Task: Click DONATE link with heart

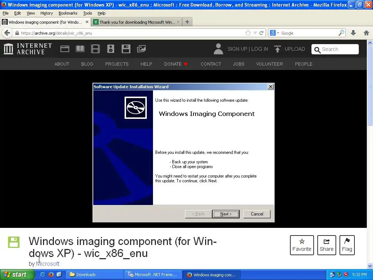Action: pyautogui.click(x=176, y=64)
